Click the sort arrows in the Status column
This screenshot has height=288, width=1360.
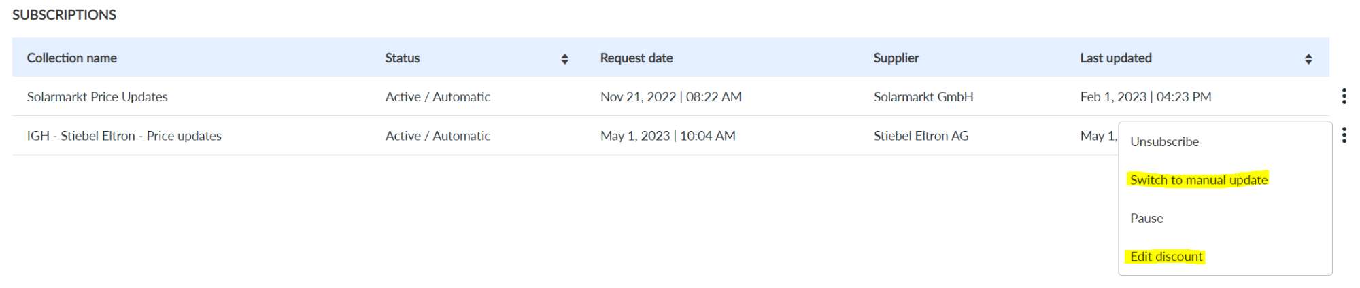(564, 59)
